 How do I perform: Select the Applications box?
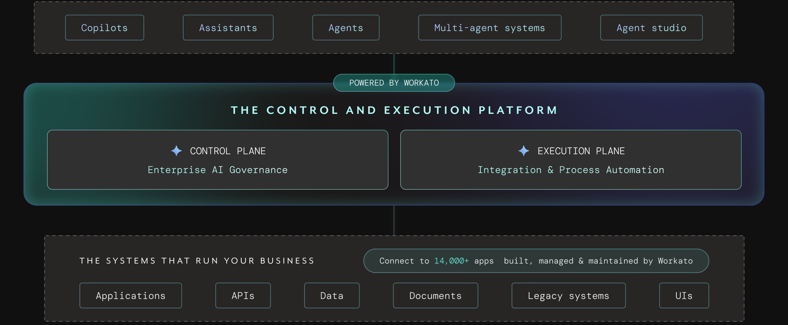pyautogui.click(x=131, y=296)
